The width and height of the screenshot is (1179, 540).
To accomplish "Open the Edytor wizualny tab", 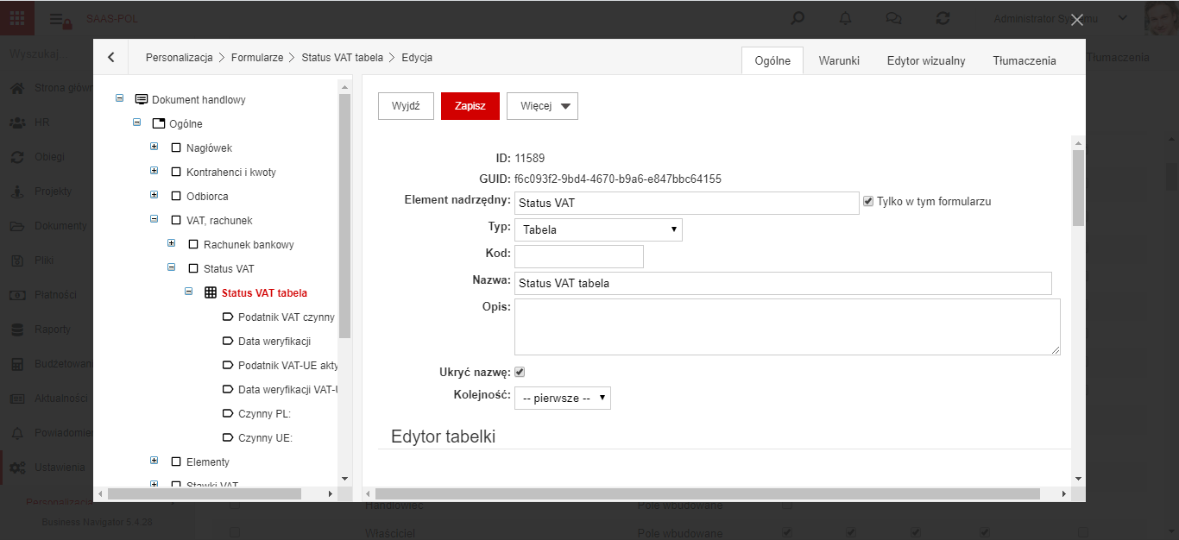I will (926, 60).
